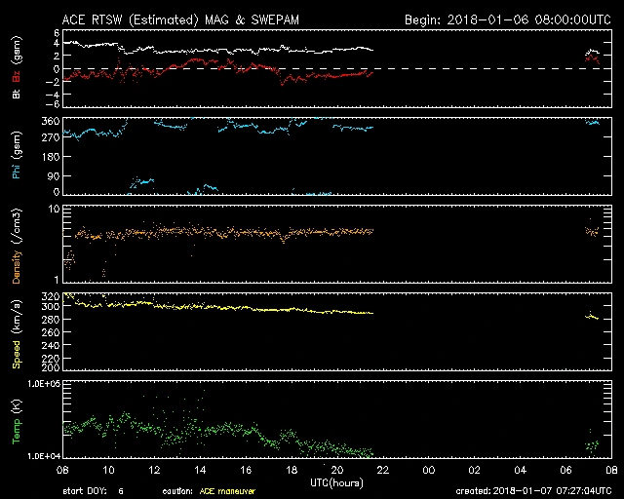The width and height of the screenshot is (624, 499).
Task: Click the 360 tick on Phi axis
Action: pyautogui.click(x=51, y=121)
